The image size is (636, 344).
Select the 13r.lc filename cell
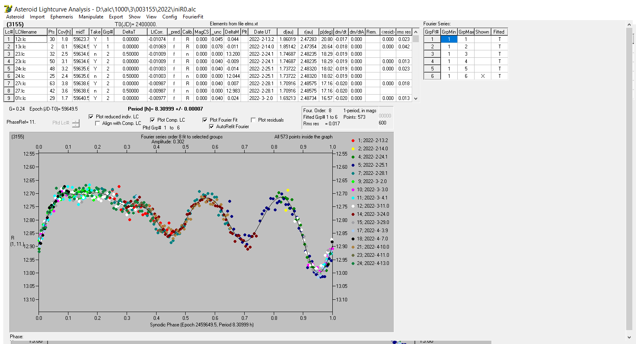(x=30, y=47)
